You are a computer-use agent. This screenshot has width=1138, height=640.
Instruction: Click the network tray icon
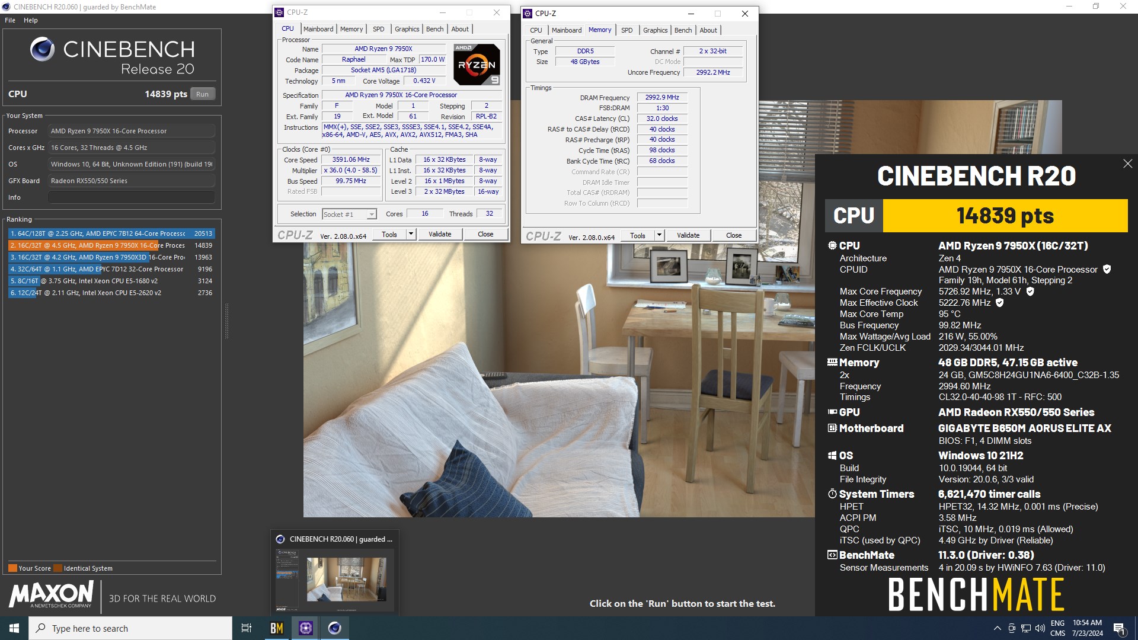click(x=1026, y=628)
